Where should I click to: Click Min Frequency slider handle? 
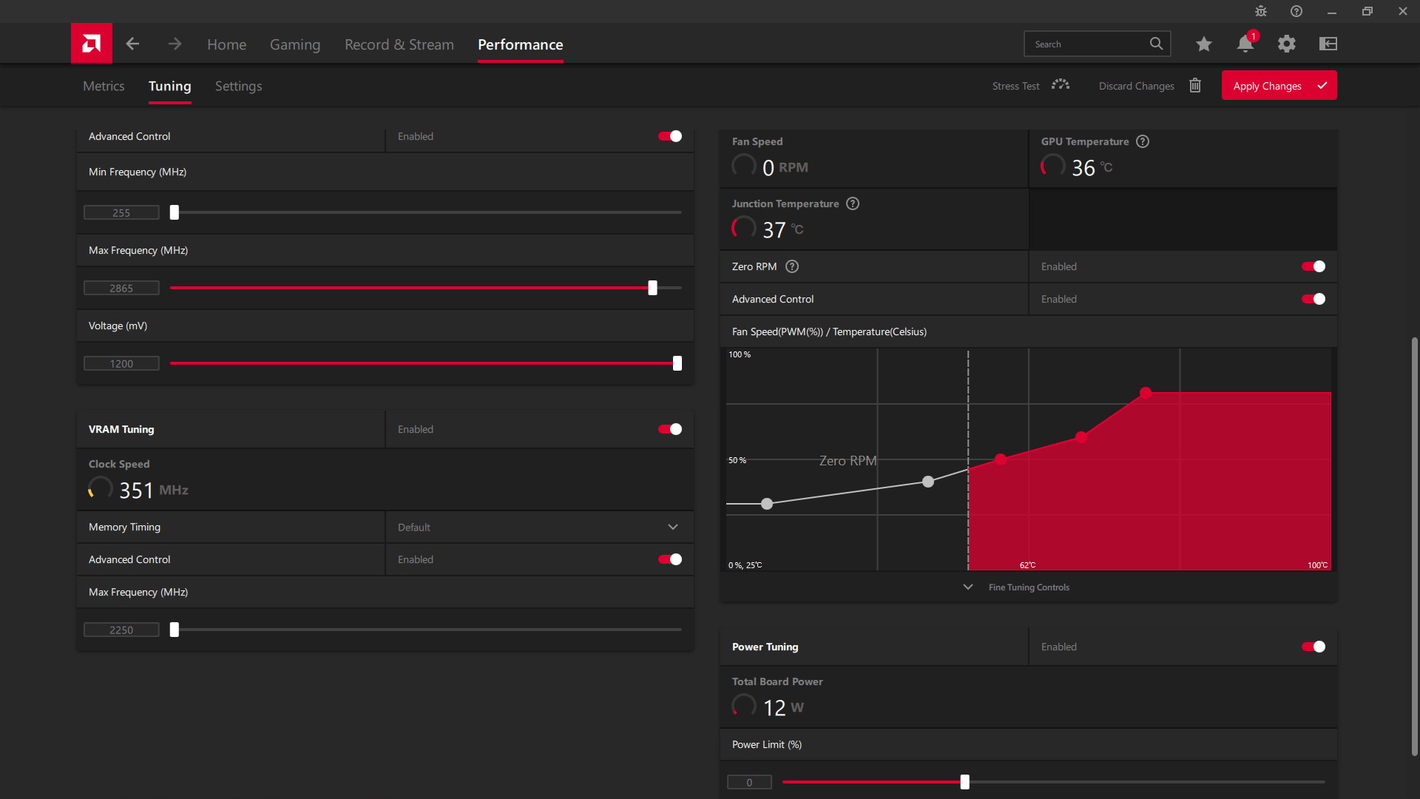coord(175,212)
